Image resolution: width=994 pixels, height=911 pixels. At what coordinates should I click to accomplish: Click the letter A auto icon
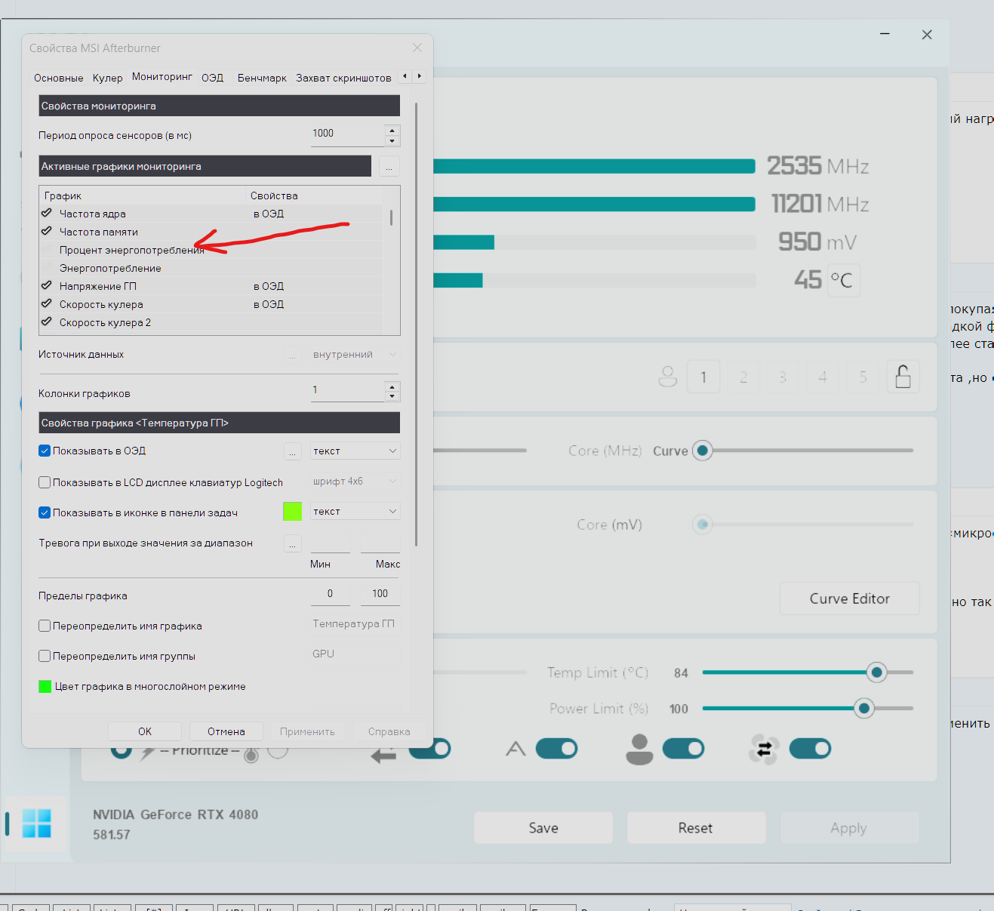(x=515, y=749)
